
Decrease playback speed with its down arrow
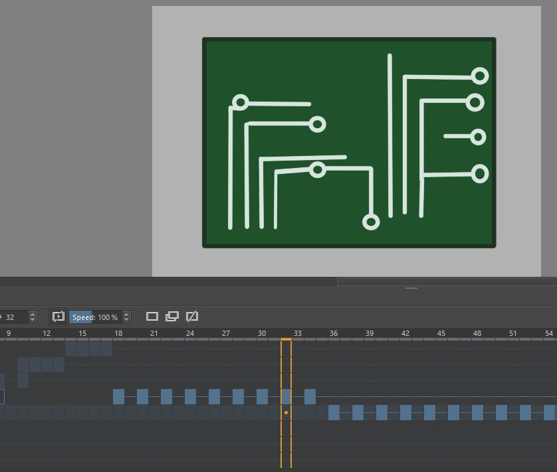[x=126, y=320]
